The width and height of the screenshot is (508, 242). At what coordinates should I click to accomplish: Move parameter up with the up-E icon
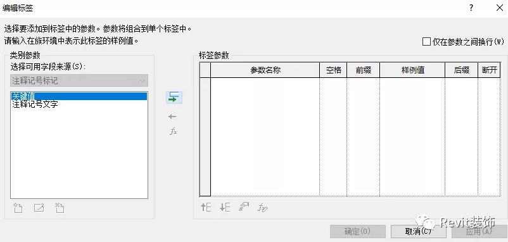(x=206, y=207)
